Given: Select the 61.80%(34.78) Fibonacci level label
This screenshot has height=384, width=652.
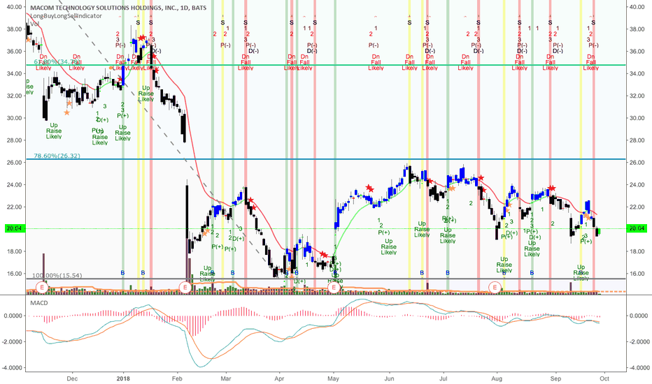Looking at the screenshot, I should (x=57, y=61).
